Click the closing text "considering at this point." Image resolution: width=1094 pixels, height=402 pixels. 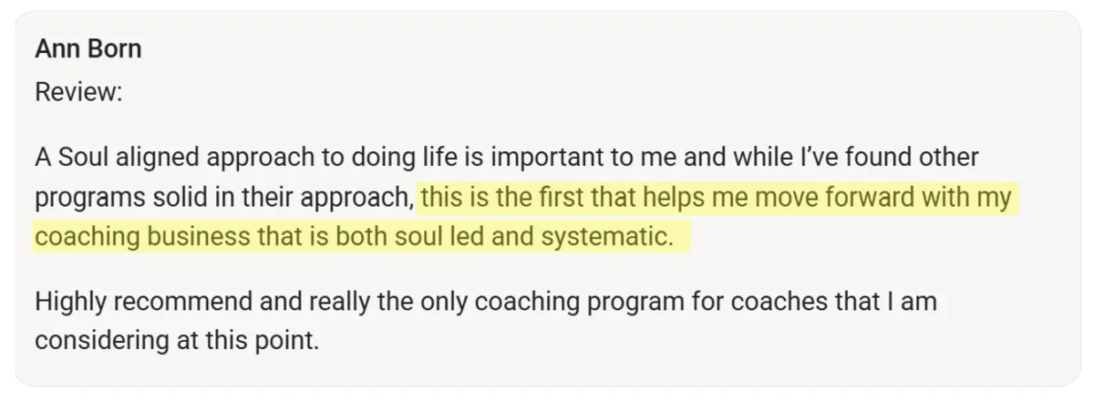[x=178, y=342]
